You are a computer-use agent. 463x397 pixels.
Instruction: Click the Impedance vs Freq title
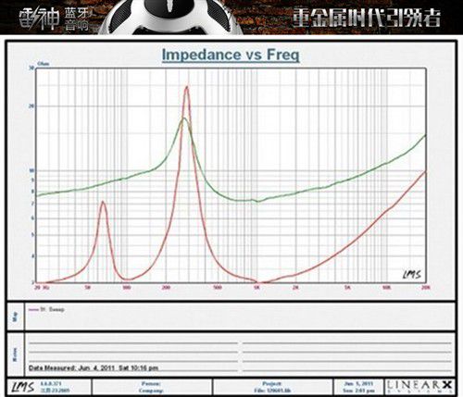[x=231, y=55]
